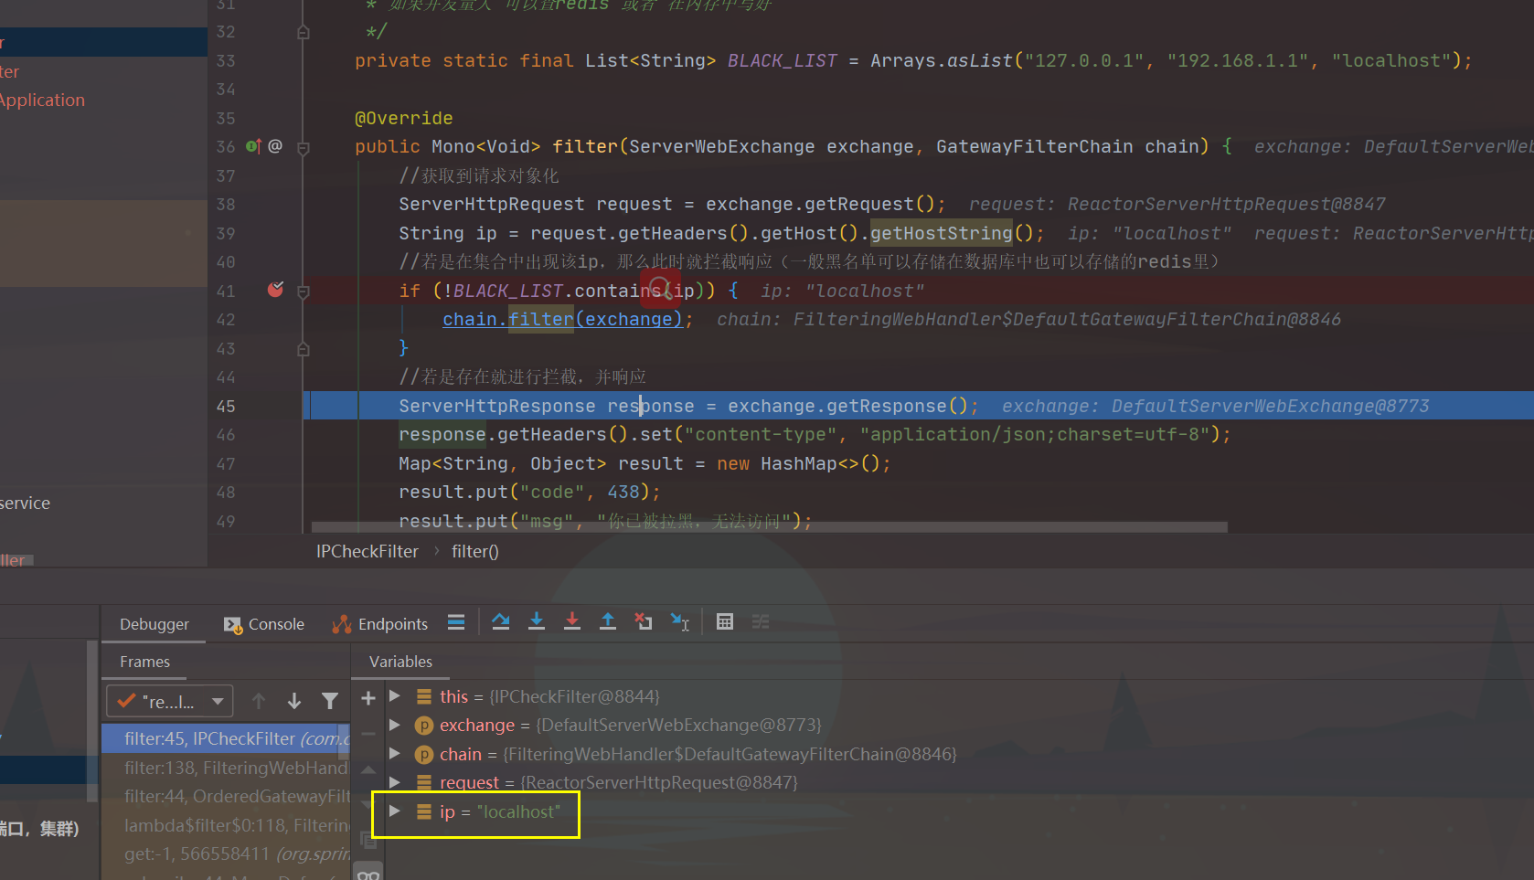Click the Duplicate Watch copy icon
Image resolution: width=1534 pixels, height=880 pixels.
368,841
